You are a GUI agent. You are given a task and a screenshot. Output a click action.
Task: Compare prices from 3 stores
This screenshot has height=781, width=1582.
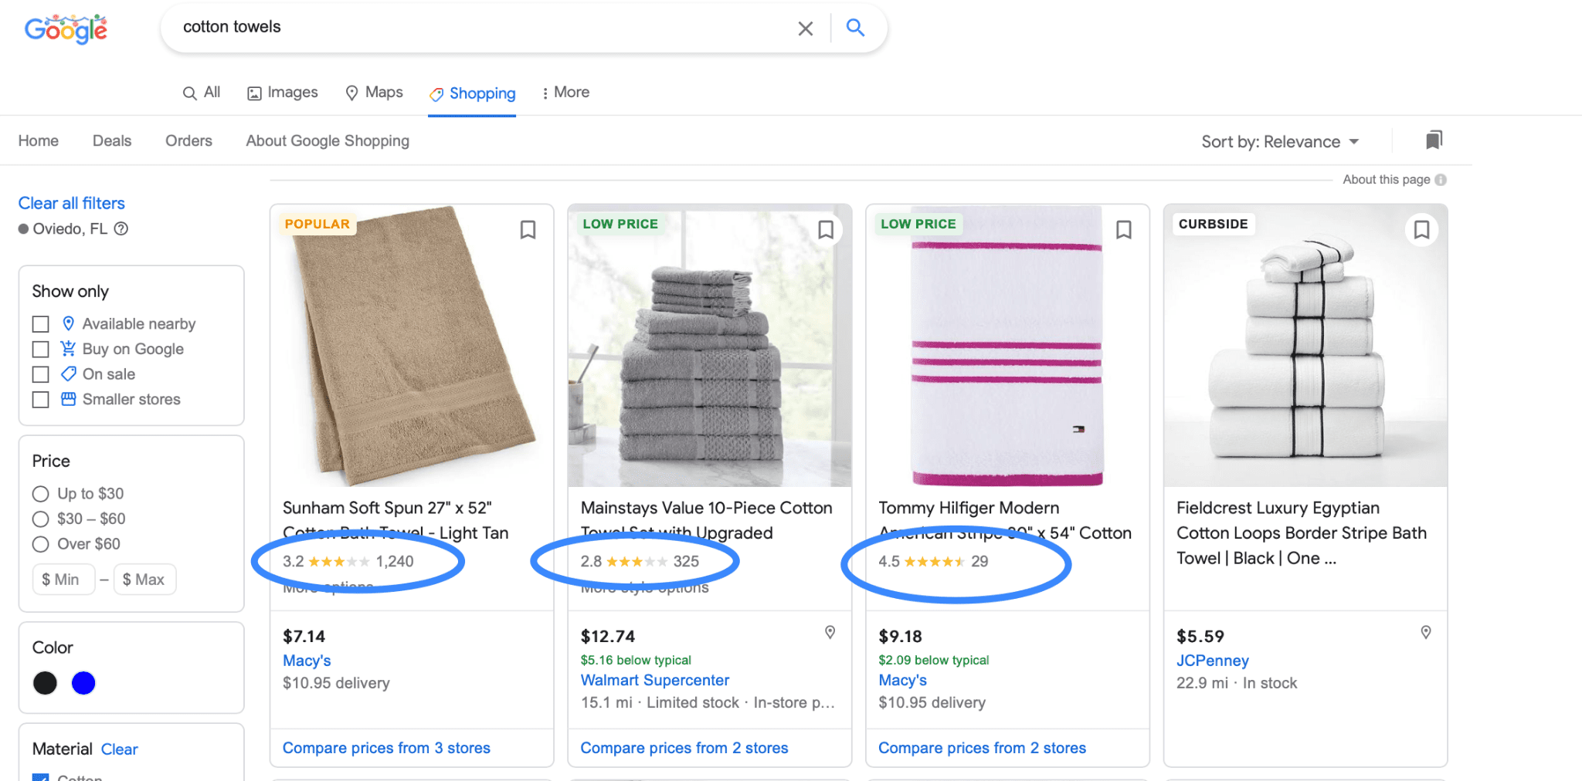[386, 748]
